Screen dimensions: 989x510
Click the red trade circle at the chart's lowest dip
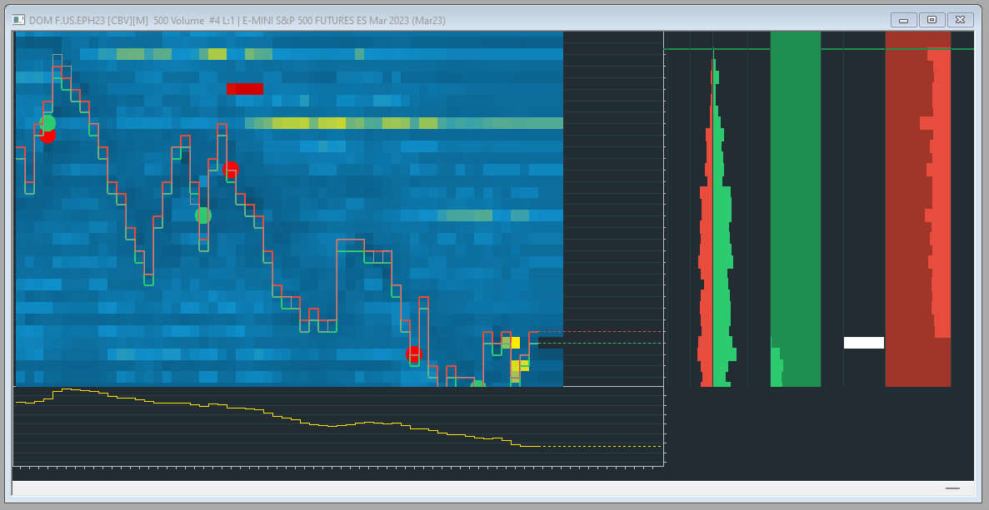point(413,354)
